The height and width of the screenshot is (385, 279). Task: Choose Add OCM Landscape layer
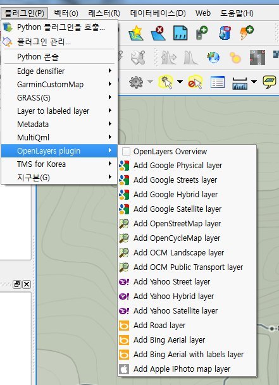pos(187,252)
